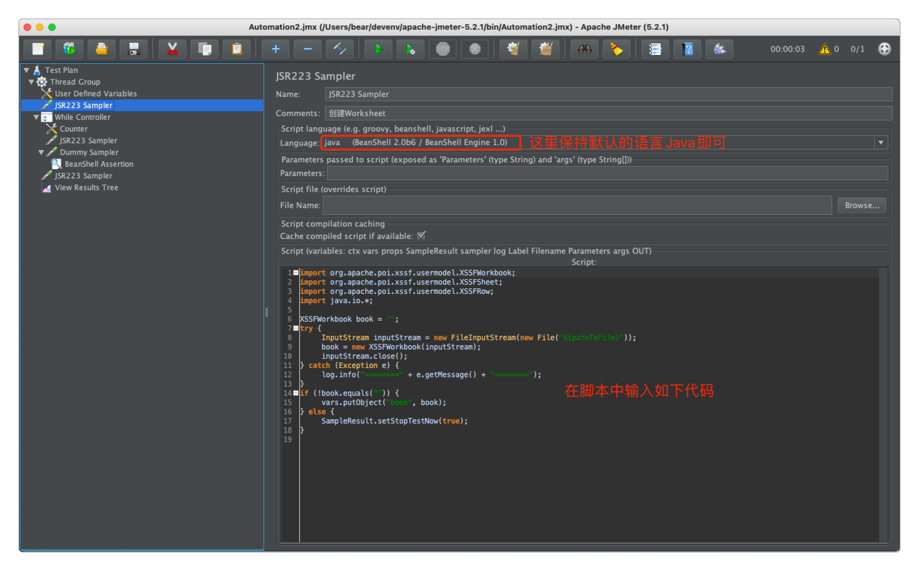Click script line containing 'vars.putObject'
The image size is (919, 571).
pos(384,402)
